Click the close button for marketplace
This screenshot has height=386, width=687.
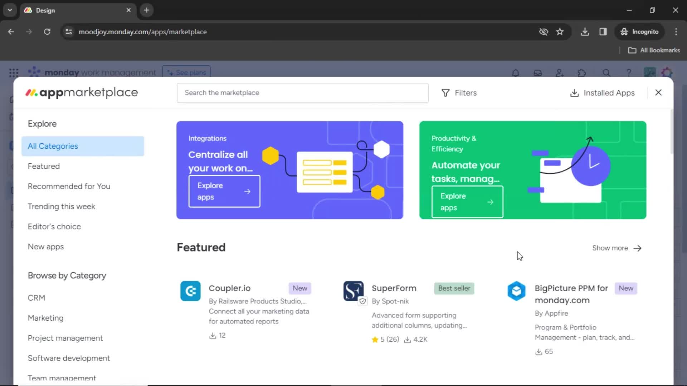tap(659, 92)
